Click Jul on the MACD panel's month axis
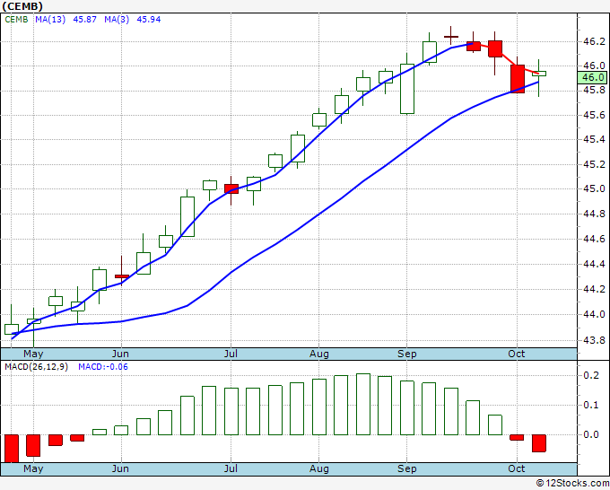This screenshot has width=610, height=490. pyautogui.click(x=231, y=468)
